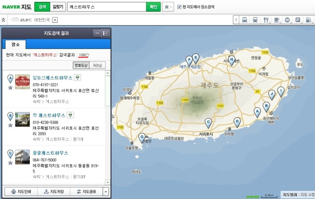Viewport: 315px width, 199px height.
Task: Click the 쿨쿨게스트하우스 building thumbnail
Action: [23, 157]
